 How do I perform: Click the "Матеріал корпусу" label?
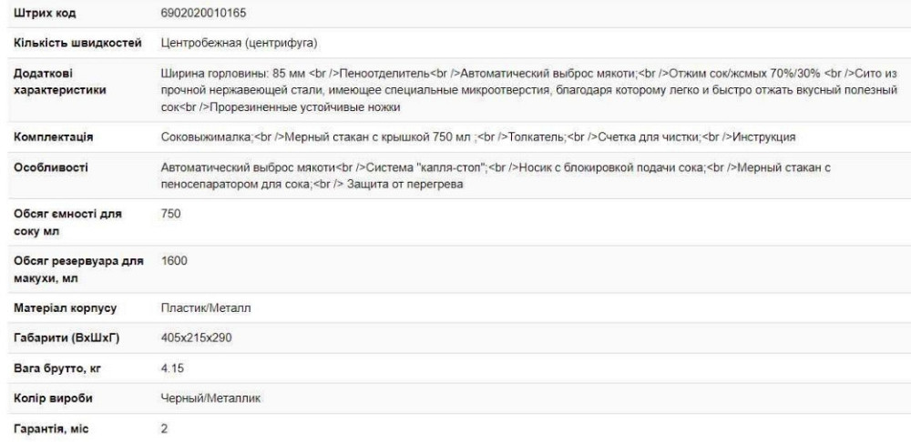67,308
